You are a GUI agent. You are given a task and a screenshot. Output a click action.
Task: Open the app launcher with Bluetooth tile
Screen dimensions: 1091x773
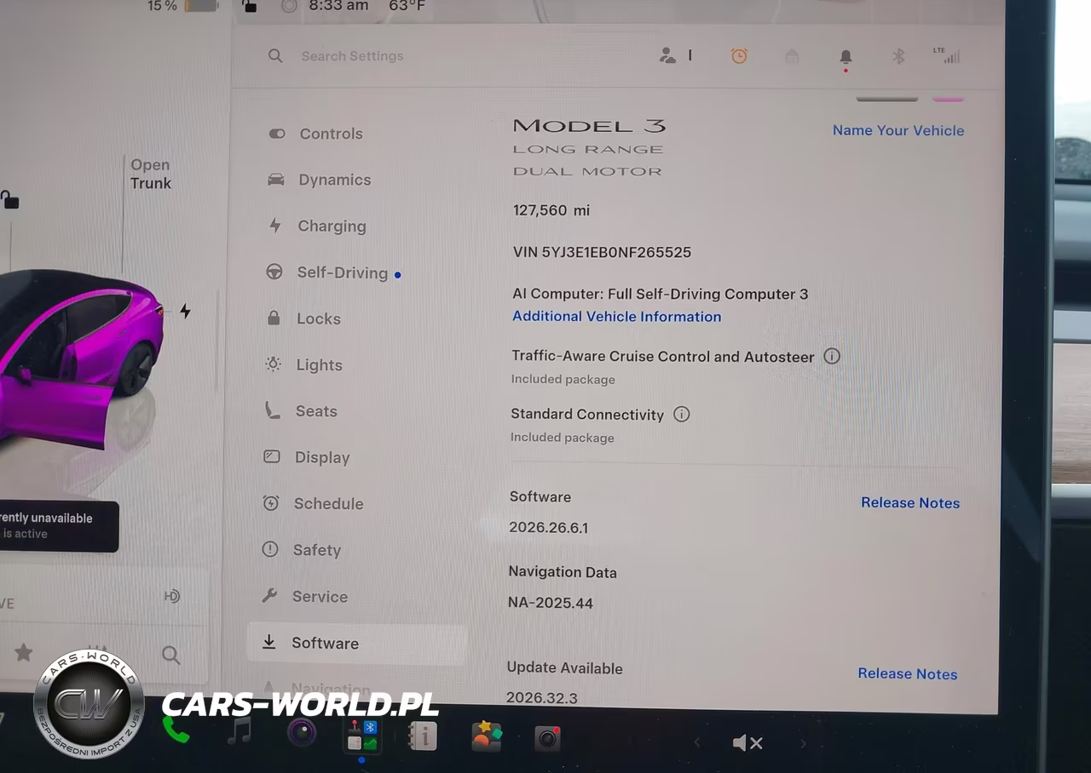[362, 736]
